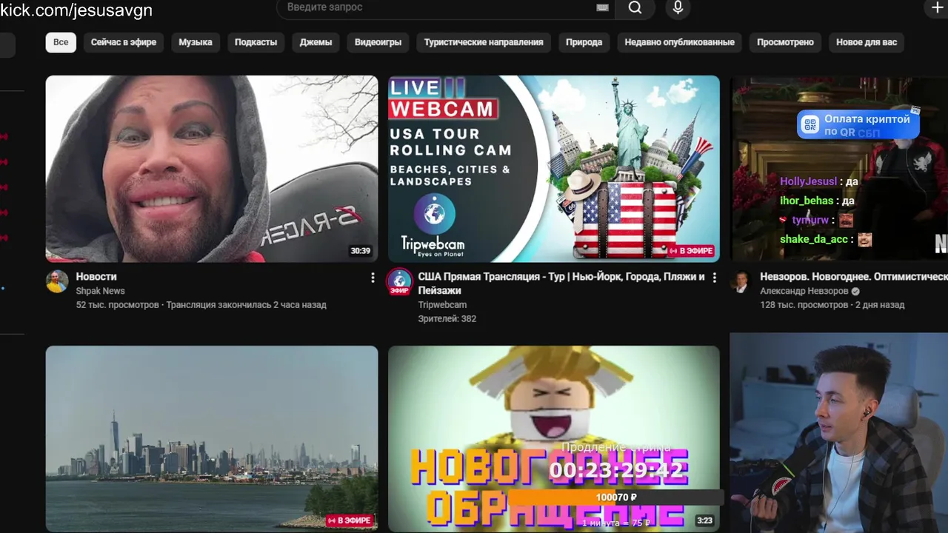Open Александр Невзоров channel name link
The width and height of the screenshot is (948, 533).
tap(804, 291)
